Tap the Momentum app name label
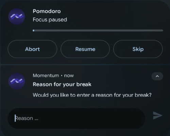Viewport: 170px width, 136px height. pyautogui.click(x=46, y=75)
